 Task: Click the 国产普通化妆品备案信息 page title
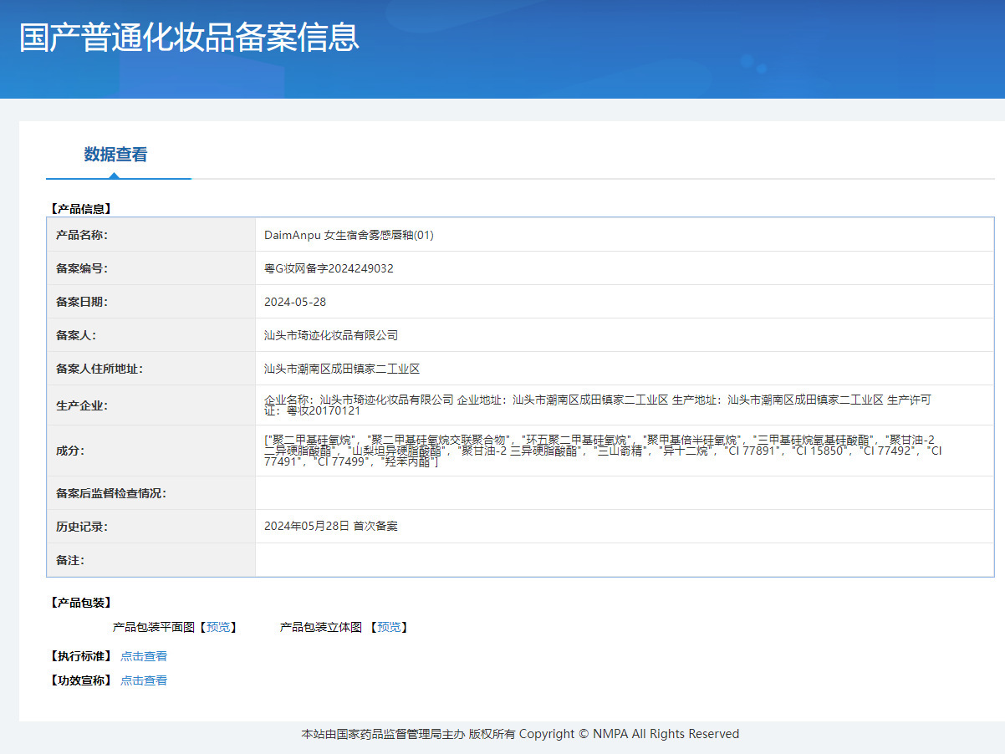[189, 38]
